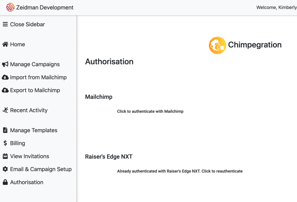Click the snowboarder icon beside Recent Activity

[5, 110]
